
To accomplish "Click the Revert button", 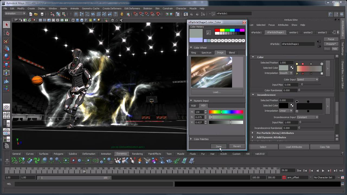I will 237,146.
